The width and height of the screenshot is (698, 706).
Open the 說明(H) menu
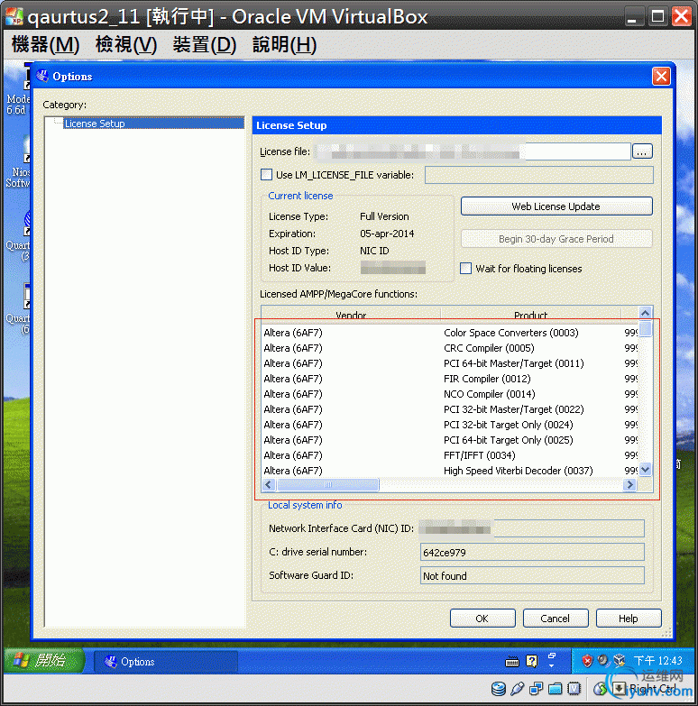click(285, 44)
